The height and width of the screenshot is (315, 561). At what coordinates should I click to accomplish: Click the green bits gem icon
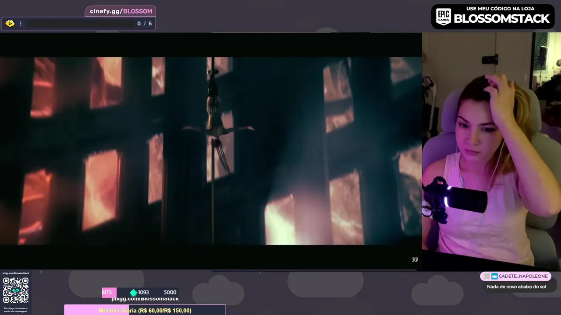[x=133, y=293]
